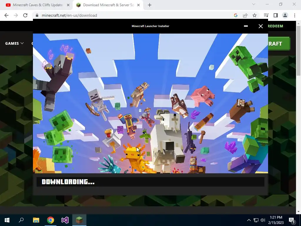Go back in Chrome browser
This screenshot has height=226, width=301.
6,15
